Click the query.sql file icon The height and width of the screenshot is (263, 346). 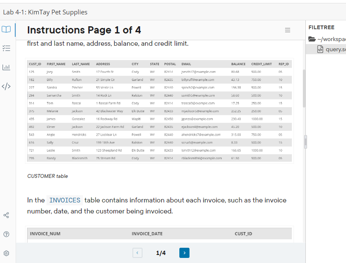(x=319, y=49)
